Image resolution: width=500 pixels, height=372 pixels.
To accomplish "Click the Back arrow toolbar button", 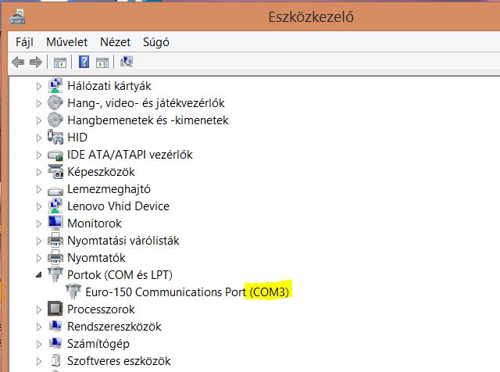I will 18,63.
